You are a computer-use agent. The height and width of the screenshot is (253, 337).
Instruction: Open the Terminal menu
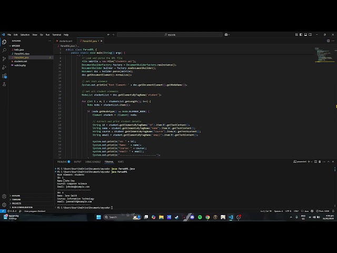pos(57,35)
